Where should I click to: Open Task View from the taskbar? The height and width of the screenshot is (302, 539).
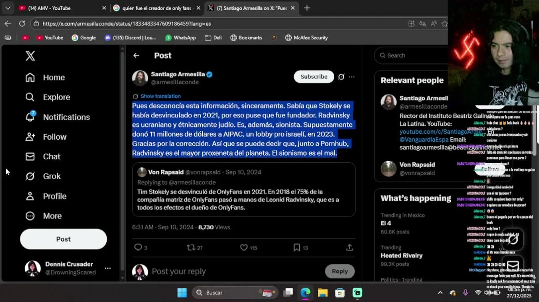(x=288, y=293)
